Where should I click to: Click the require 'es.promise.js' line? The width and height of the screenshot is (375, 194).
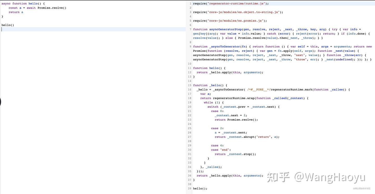tap(230, 21)
